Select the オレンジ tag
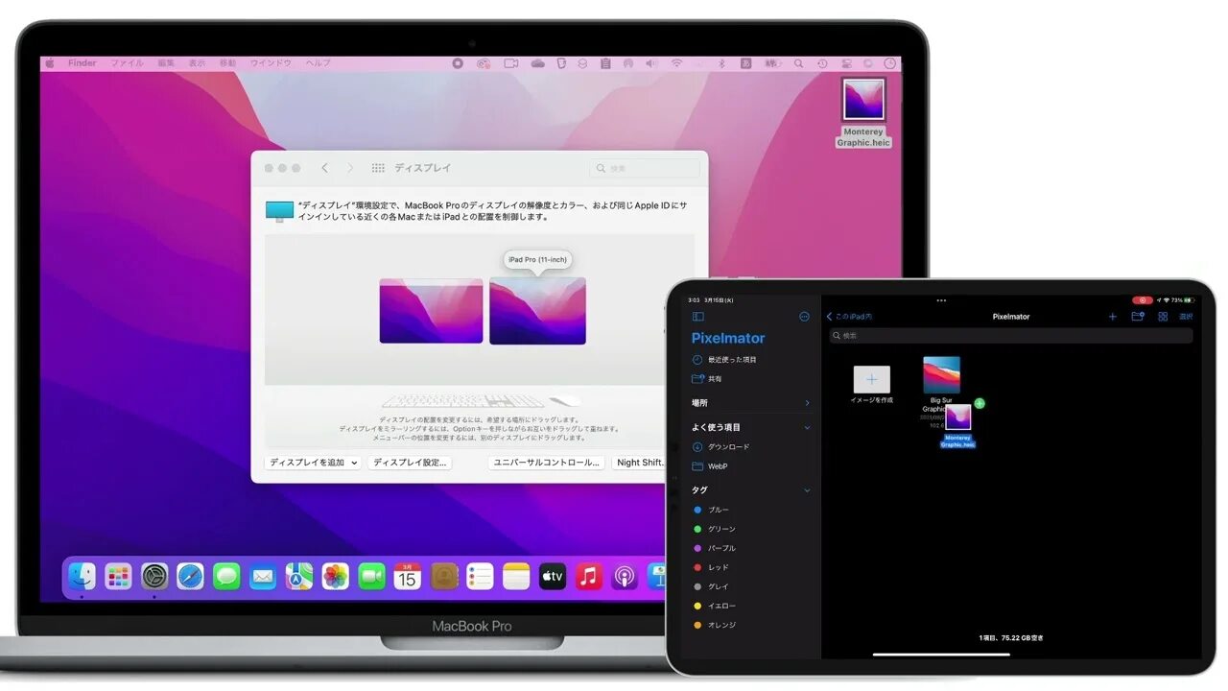This screenshot has width=1228, height=691. [x=715, y=625]
